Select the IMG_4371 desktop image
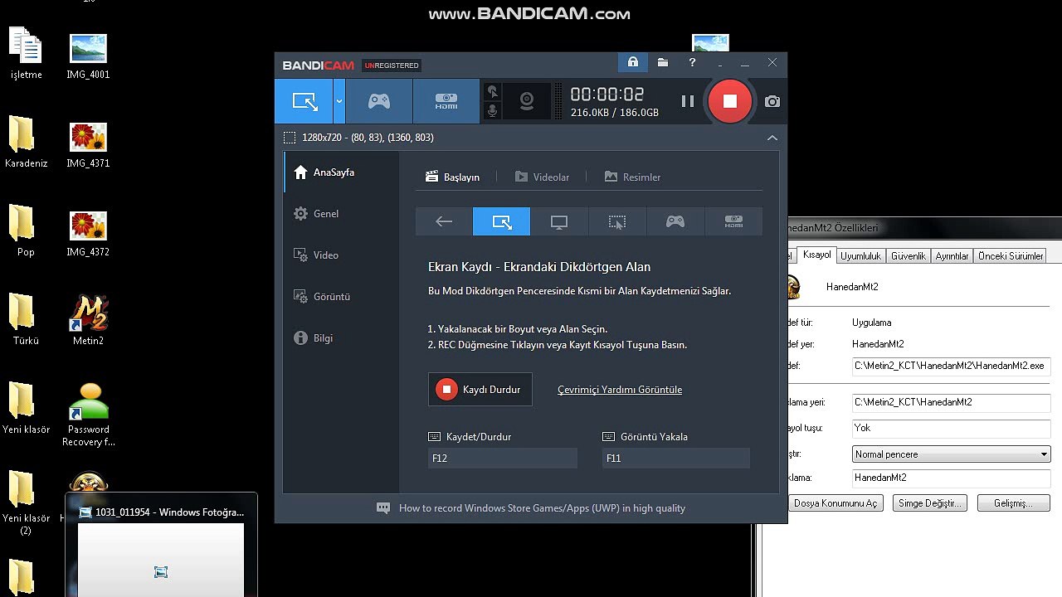1062x597 pixels. pyautogui.click(x=88, y=145)
